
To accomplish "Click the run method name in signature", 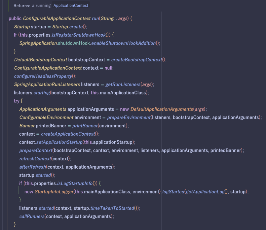I will click(x=95, y=18).
